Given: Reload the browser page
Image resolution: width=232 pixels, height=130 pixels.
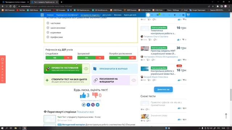Looking at the screenshot, I should (x=11, y=6).
